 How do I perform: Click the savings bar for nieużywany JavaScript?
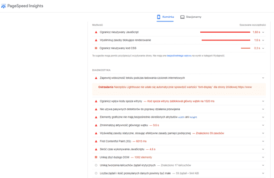point(225,32)
